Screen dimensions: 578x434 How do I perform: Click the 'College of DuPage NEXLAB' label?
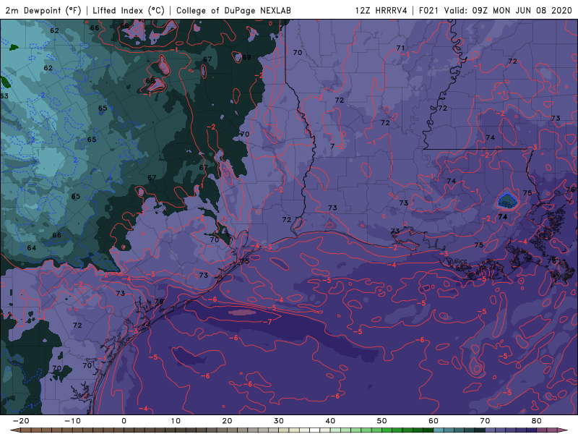tap(233, 10)
